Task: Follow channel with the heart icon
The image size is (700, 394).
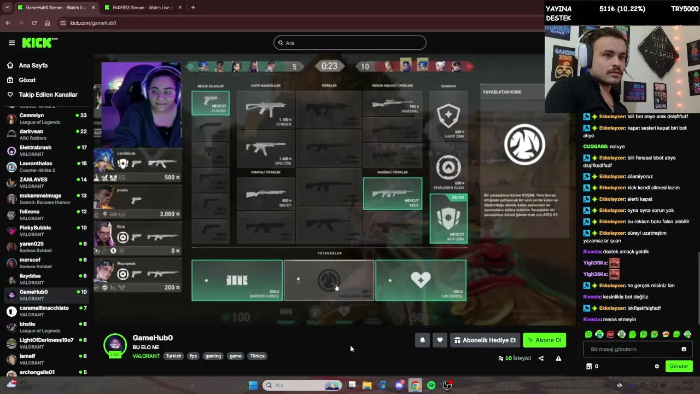Action: pos(440,340)
